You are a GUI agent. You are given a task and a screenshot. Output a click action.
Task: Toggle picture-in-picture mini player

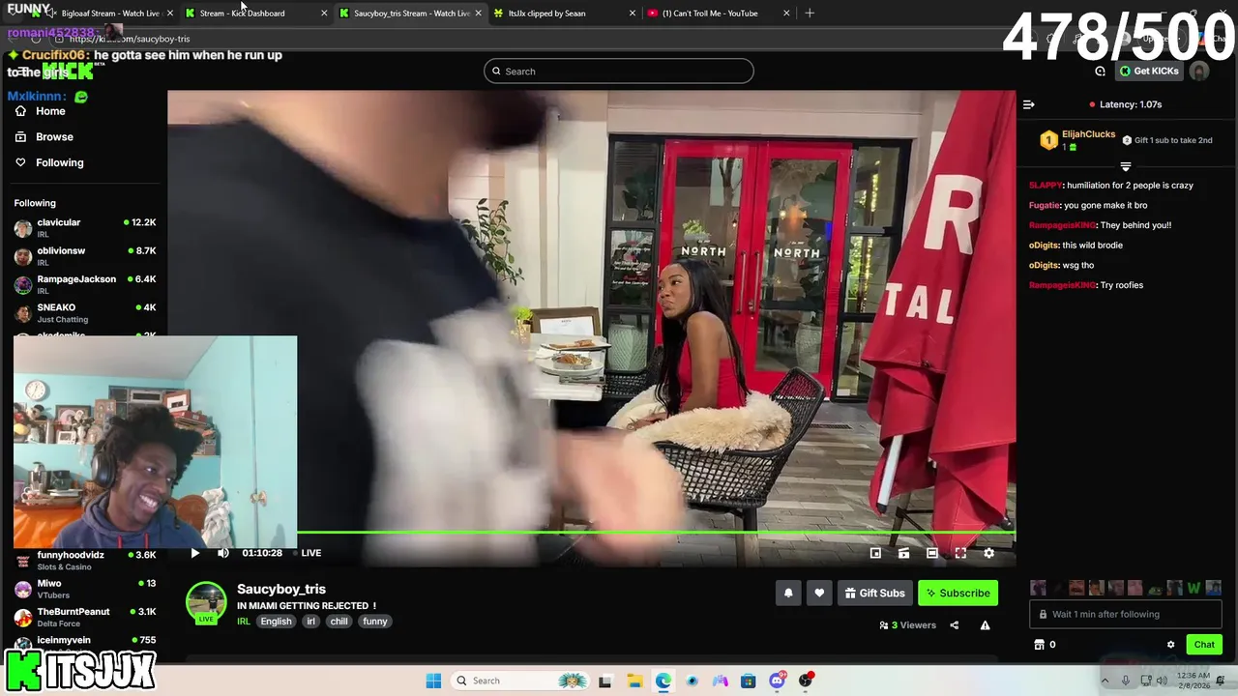coord(875,553)
